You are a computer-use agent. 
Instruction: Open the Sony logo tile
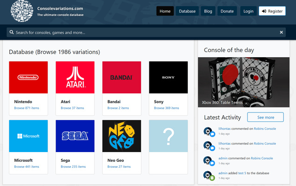coord(169,77)
